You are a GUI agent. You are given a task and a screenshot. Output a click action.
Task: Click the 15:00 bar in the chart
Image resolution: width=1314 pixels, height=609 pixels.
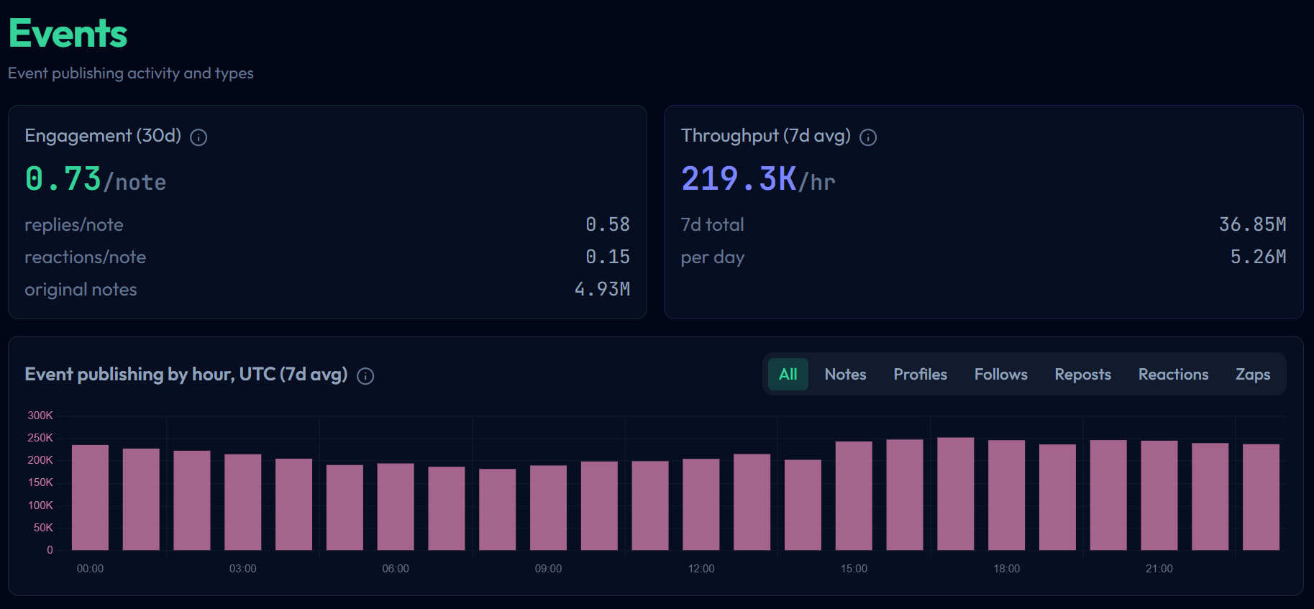[854, 495]
